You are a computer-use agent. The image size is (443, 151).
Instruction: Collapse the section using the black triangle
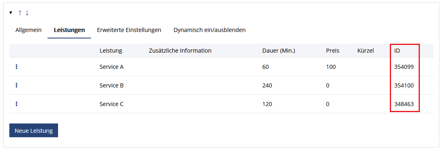coord(11,13)
